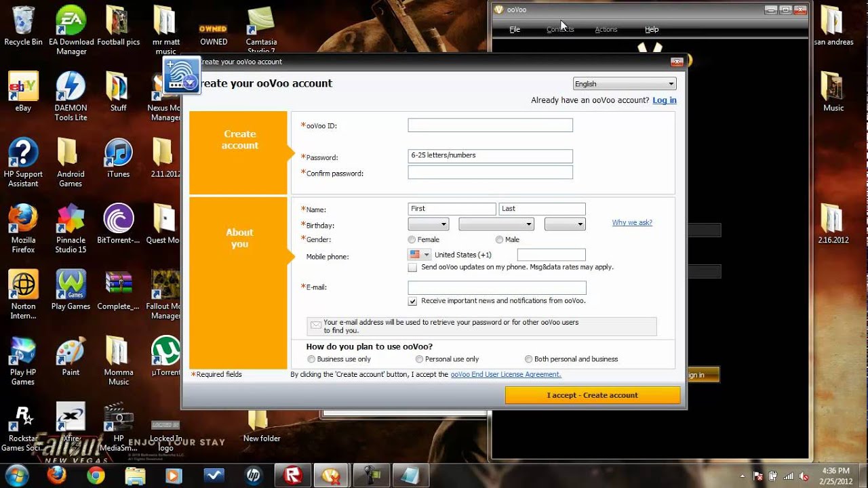Open Pinnacle Studio 15 shortcut
Screen dimensions: 868x488
(x=71, y=228)
